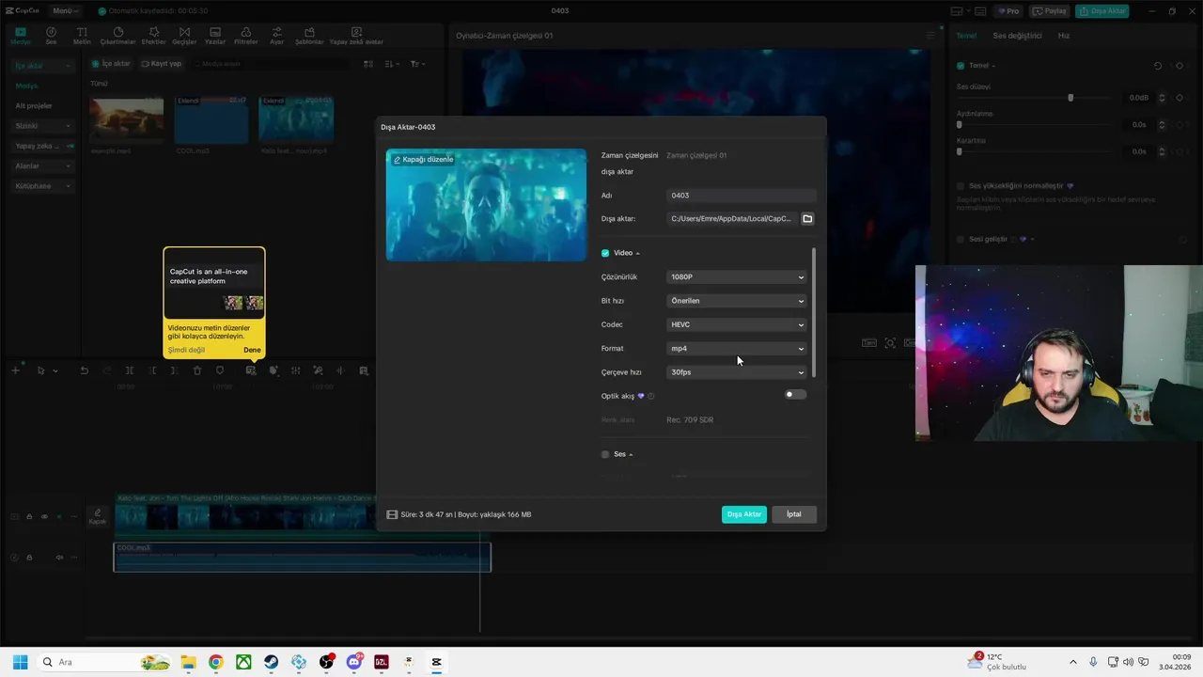Click the Paylaş share button in title bar
The height and width of the screenshot is (677, 1203).
point(1050,11)
